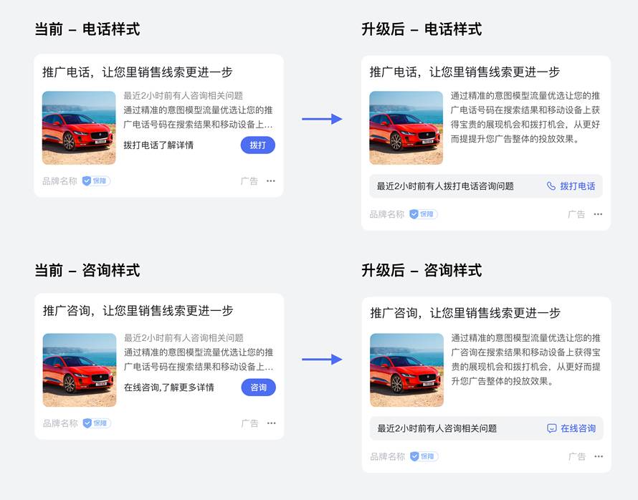This screenshot has height=500, width=638.
Task: Open the car thumbnail in current phone-style card
Action: [x=79, y=128]
